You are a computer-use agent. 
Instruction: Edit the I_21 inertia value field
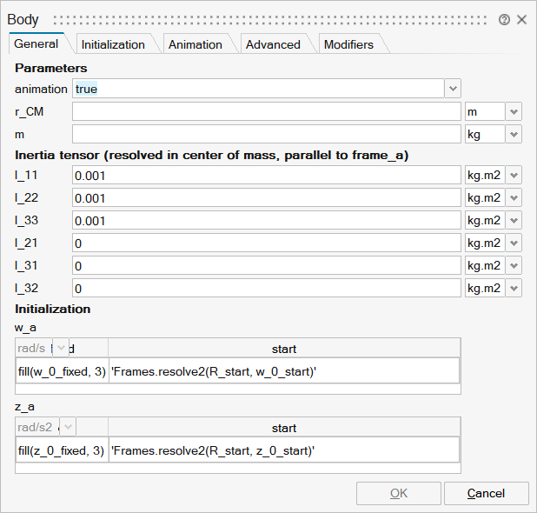[x=265, y=243]
